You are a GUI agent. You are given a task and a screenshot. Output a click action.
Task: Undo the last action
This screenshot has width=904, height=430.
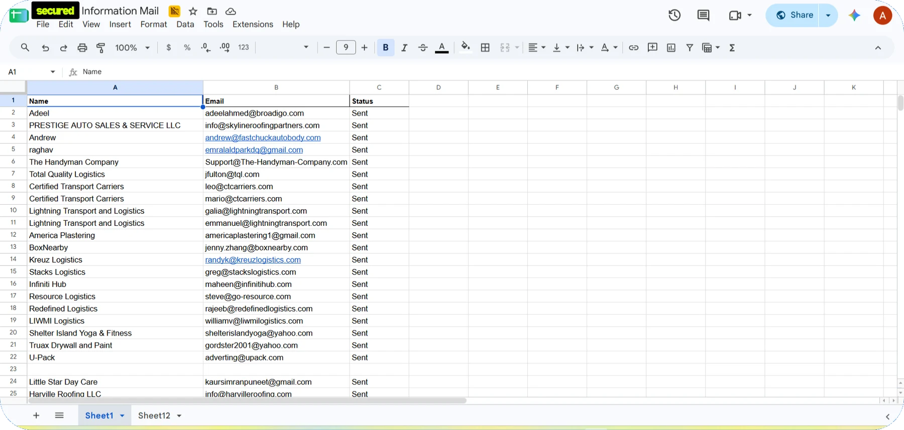coord(45,48)
